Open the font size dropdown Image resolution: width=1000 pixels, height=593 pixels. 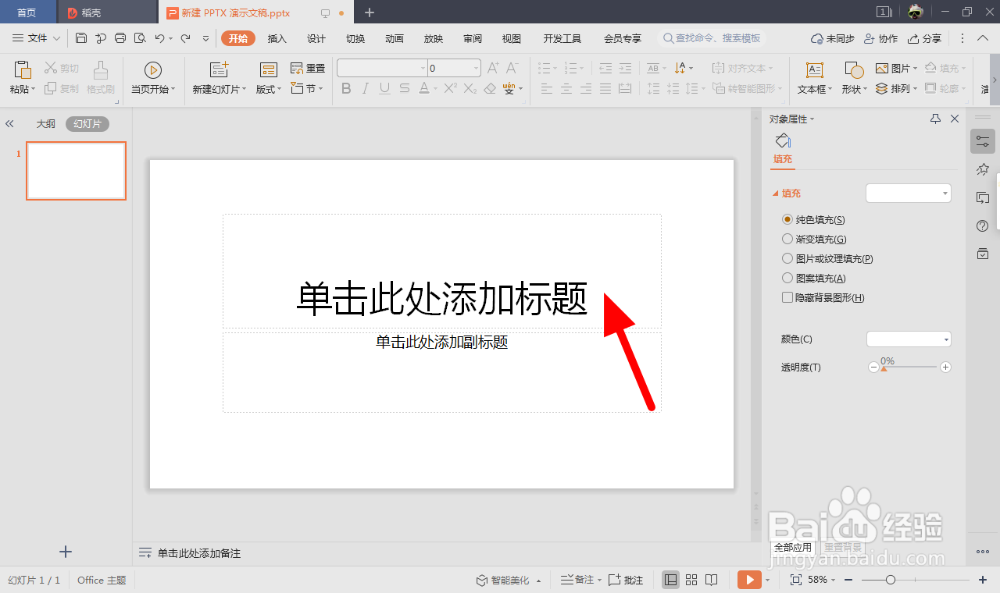(476, 69)
